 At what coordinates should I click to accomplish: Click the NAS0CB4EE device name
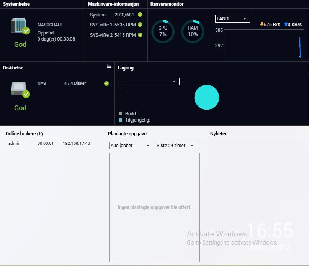pyautogui.click(x=50, y=25)
